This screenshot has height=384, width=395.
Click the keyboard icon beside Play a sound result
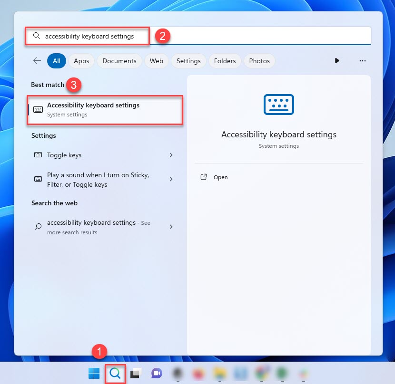[38, 179]
